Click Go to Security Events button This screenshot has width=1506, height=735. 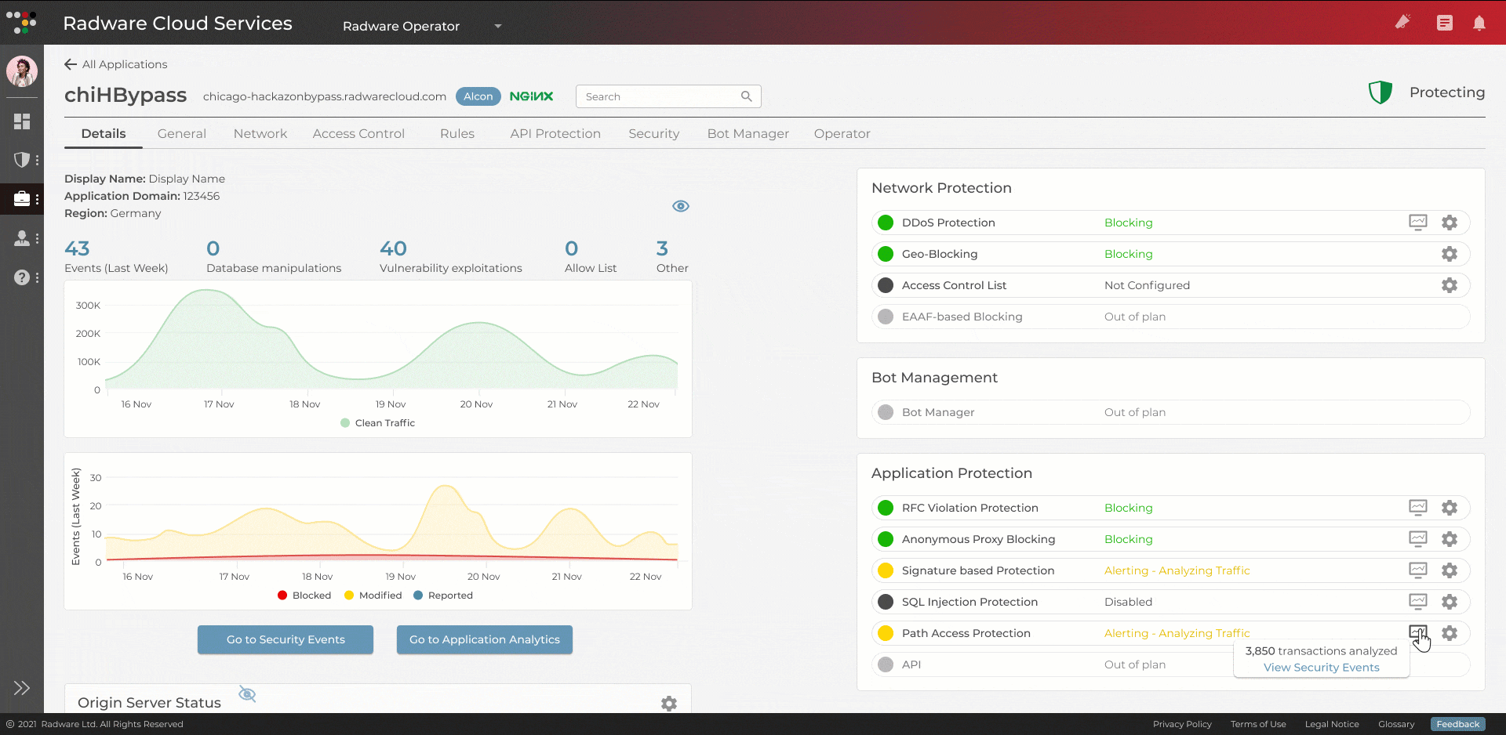coord(286,639)
